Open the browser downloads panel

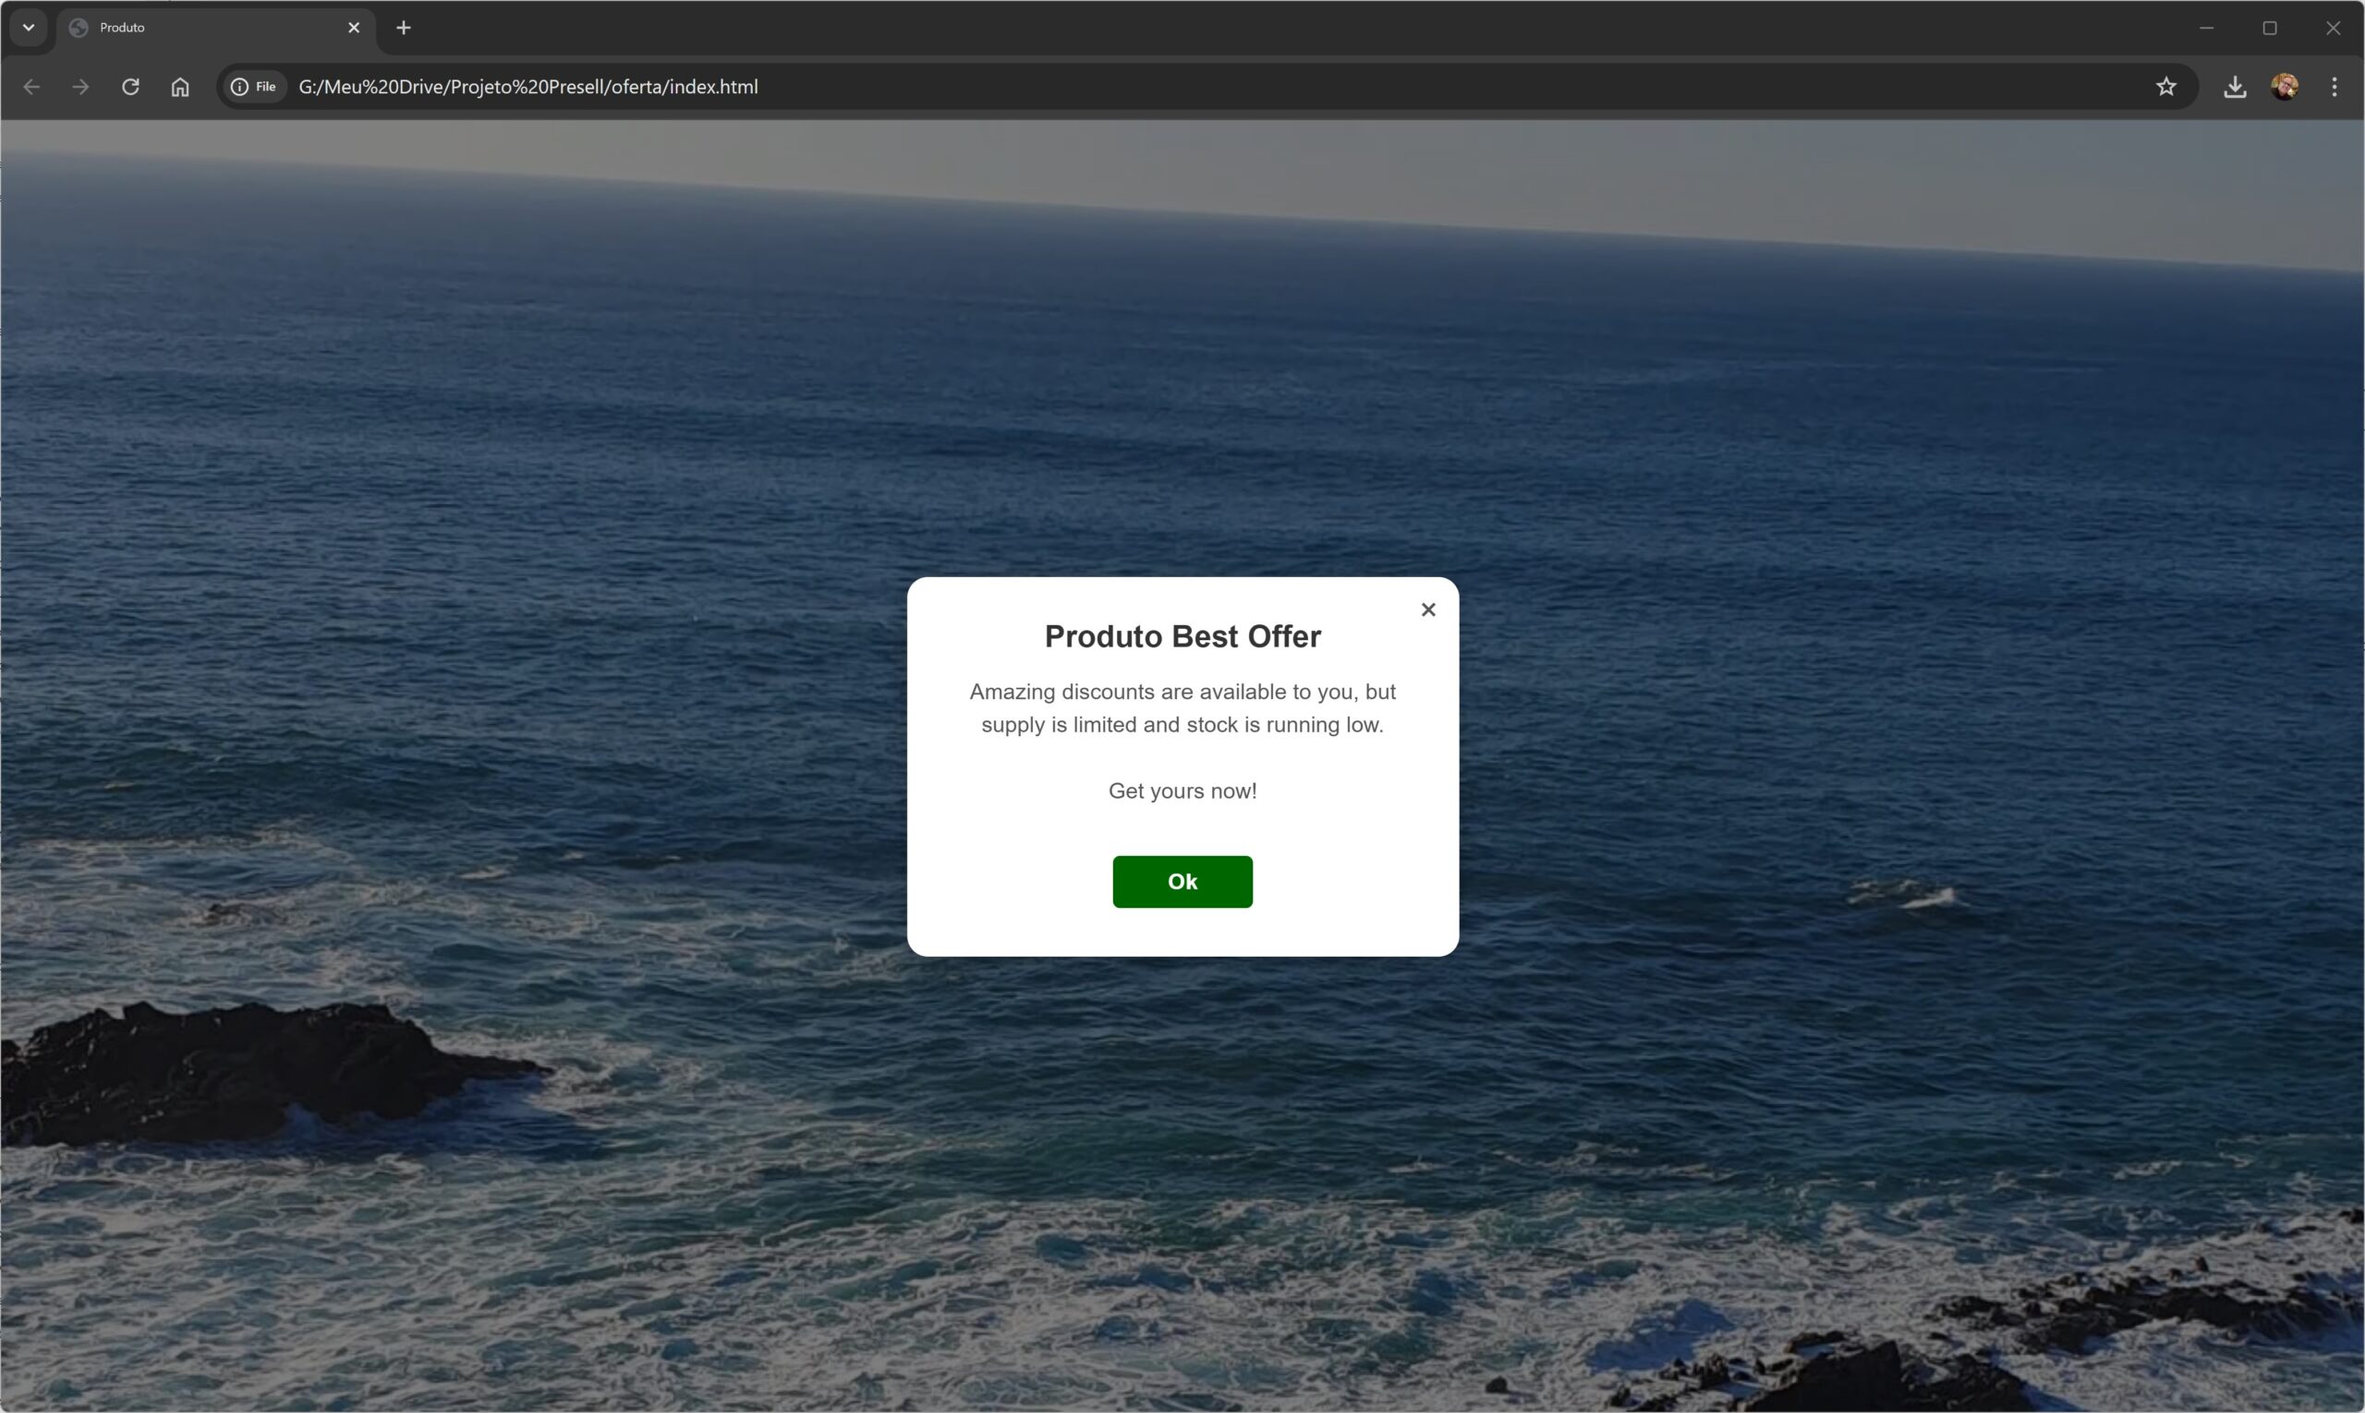[x=2235, y=87]
